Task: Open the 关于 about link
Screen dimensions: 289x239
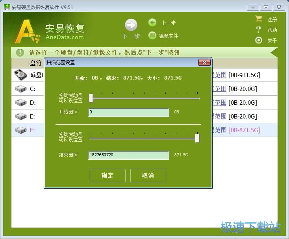Action: (x=272, y=40)
